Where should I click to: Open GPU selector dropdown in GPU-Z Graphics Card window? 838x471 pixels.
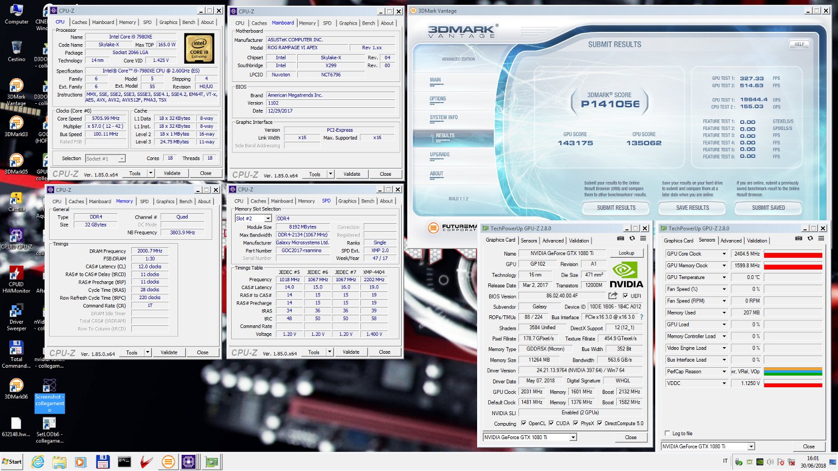click(573, 438)
